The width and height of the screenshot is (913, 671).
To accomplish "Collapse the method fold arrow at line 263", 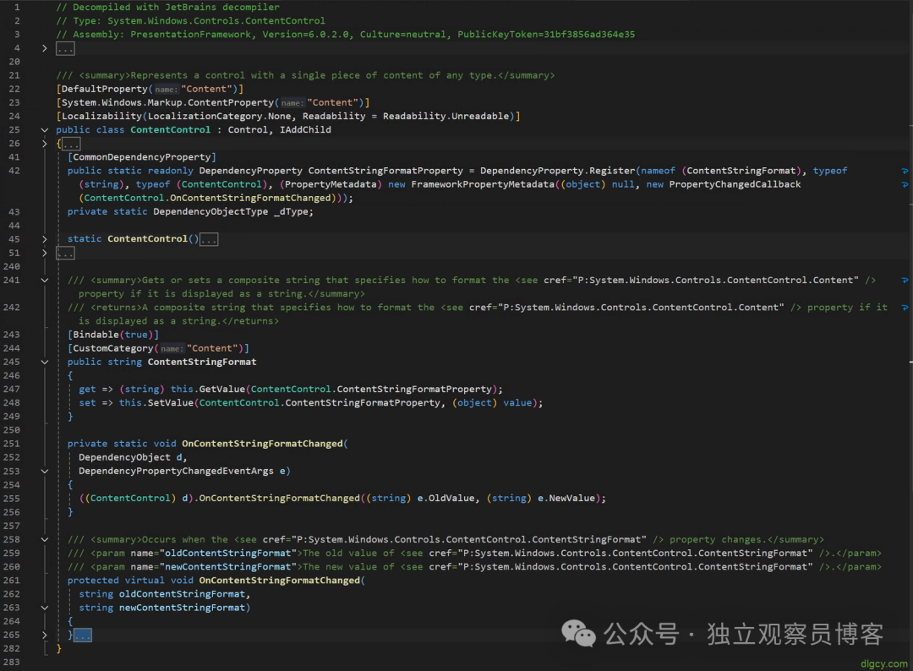I will point(44,608).
